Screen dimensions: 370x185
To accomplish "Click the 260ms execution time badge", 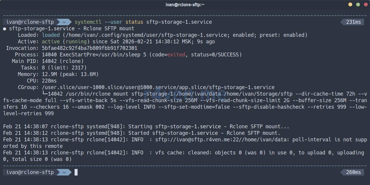I will (353, 172).
